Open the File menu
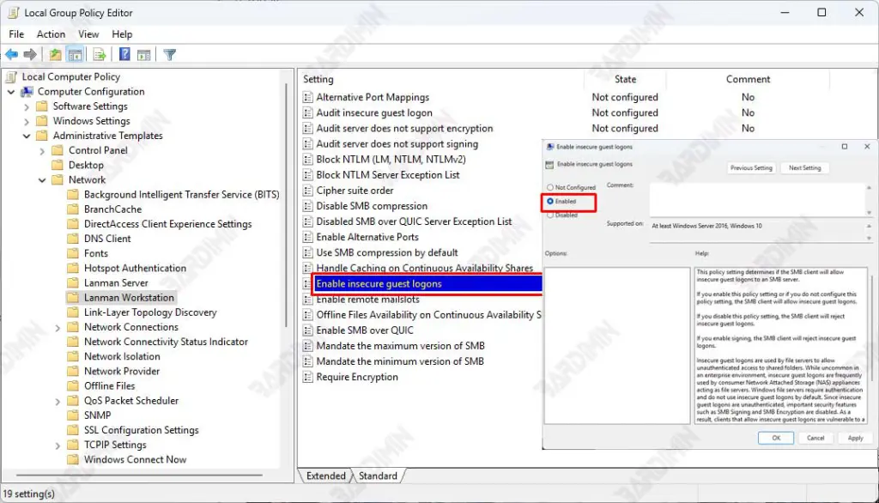Image resolution: width=879 pixels, height=503 pixels. pos(16,34)
